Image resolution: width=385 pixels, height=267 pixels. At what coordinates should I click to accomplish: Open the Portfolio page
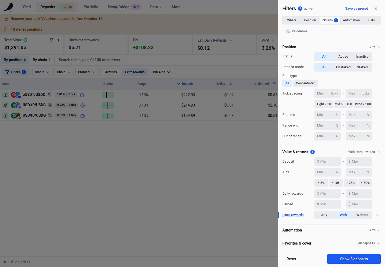[91, 7]
